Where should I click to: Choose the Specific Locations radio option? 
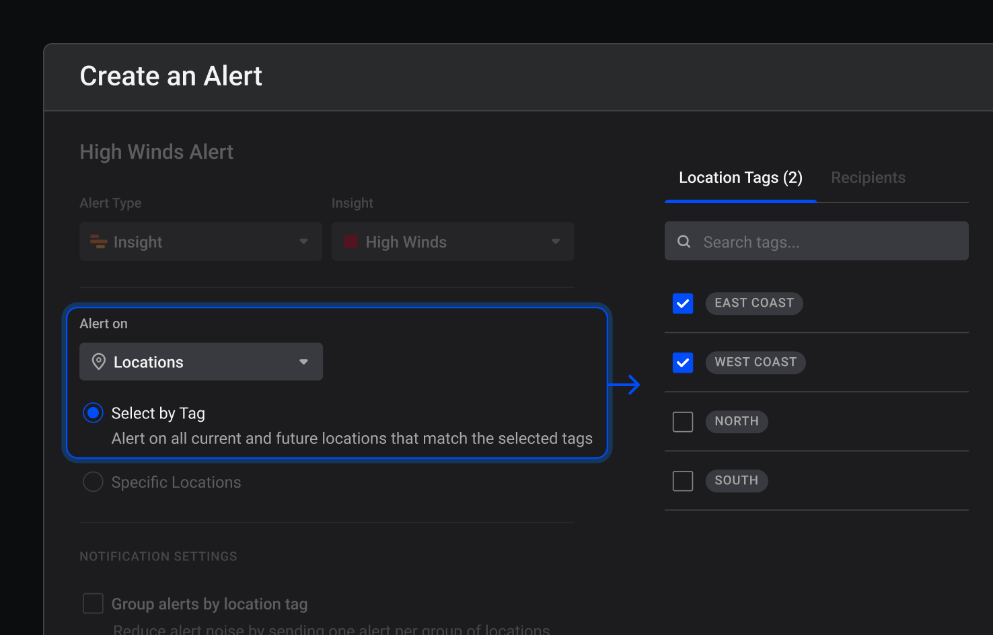coord(93,482)
